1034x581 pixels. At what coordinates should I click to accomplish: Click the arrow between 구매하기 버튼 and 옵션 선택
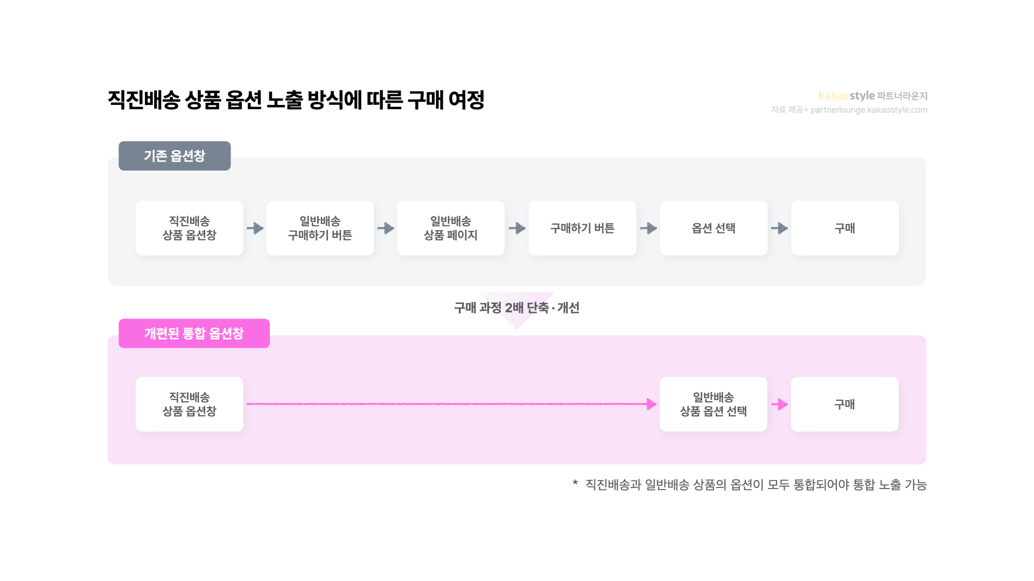pyautogui.click(x=648, y=228)
